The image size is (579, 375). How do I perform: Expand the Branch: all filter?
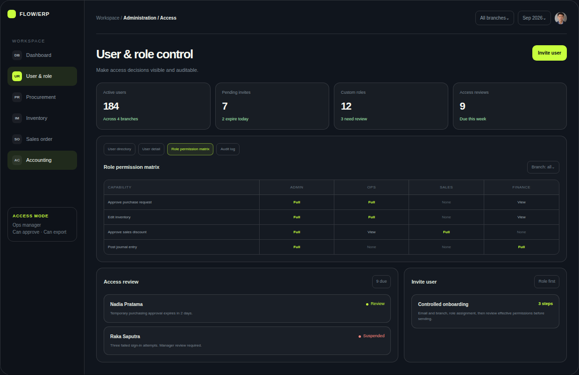543,167
